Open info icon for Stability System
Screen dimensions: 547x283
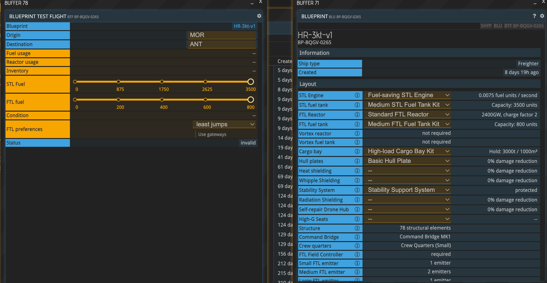pos(357,190)
